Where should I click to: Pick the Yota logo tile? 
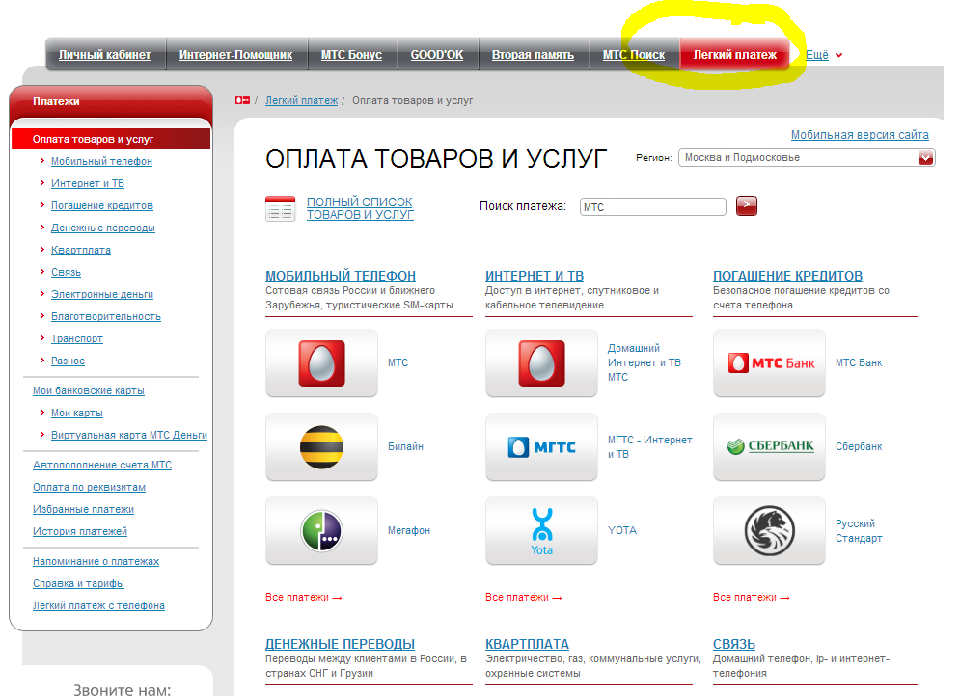point(541,531)
